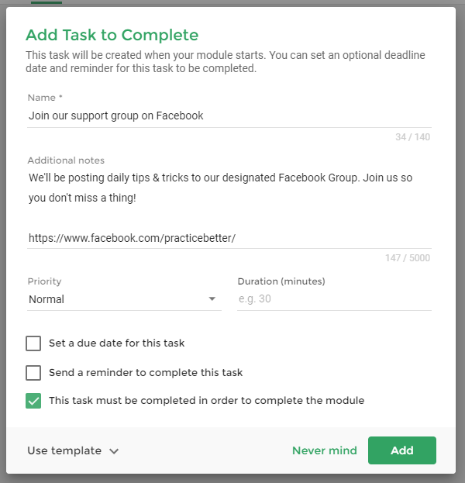
Task: Uncheck task must be completed to complete module
Action: [33, 401]
